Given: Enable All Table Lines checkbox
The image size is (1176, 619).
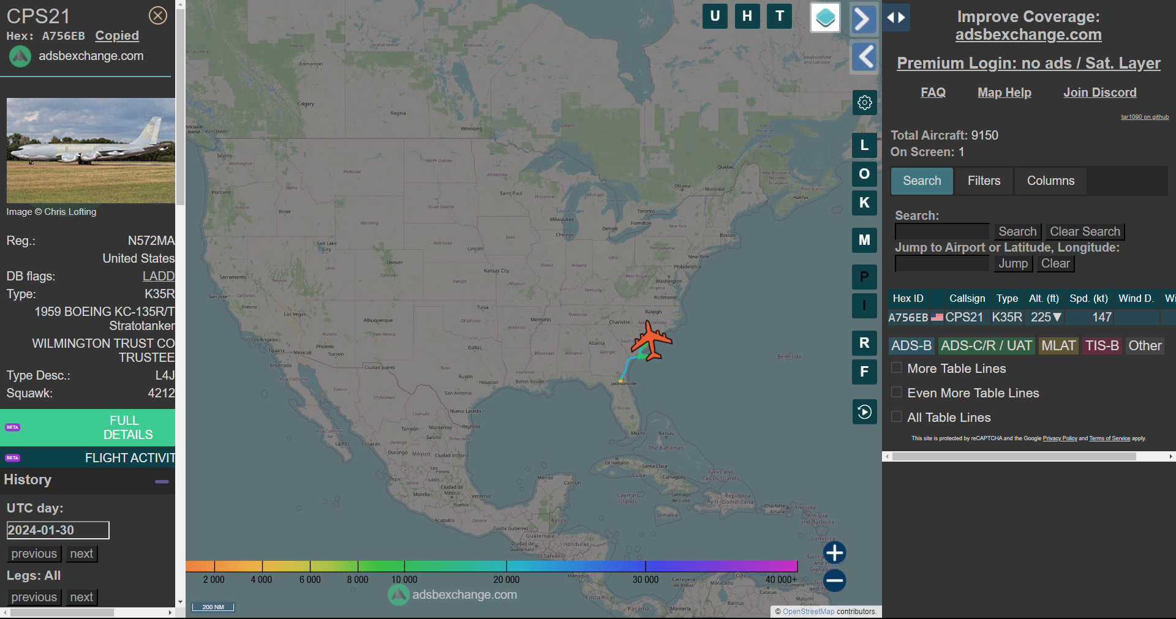Looking at the screenshot, I should [897, 417].
